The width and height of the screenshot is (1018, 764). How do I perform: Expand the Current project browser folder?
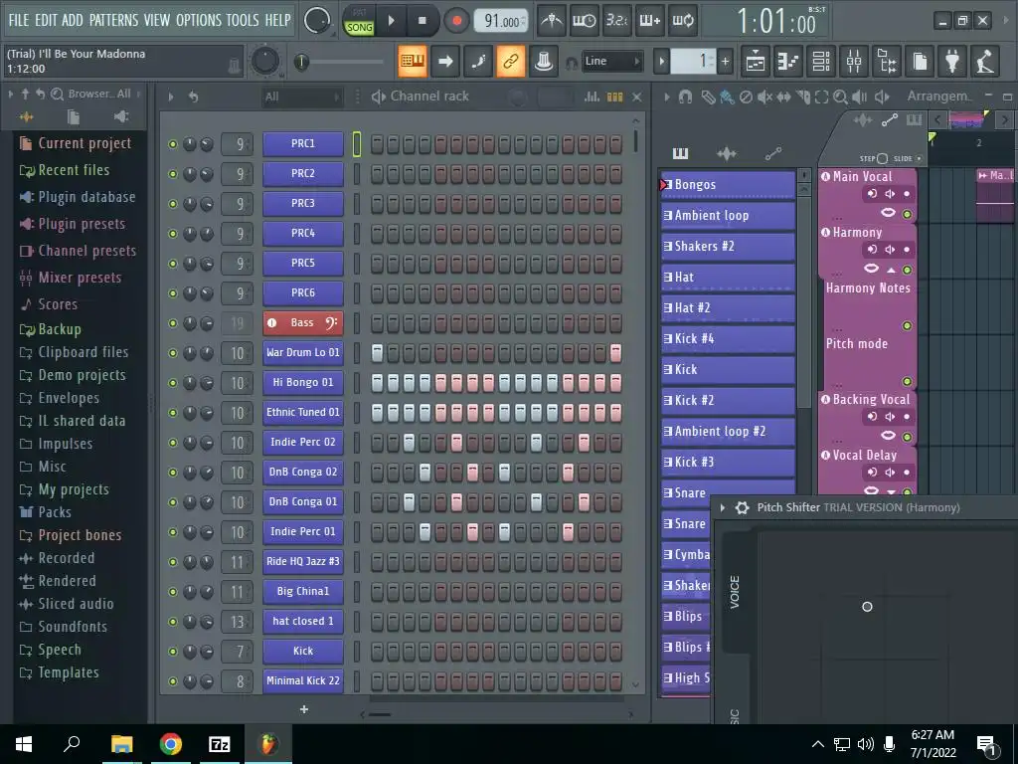[x=76, y=143]
